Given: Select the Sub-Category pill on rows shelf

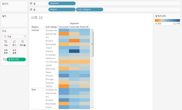Looking at the screenshot, I should point(90,10).
